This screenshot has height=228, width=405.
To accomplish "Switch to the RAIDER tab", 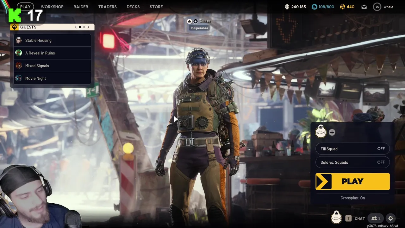I will (81, 7).
